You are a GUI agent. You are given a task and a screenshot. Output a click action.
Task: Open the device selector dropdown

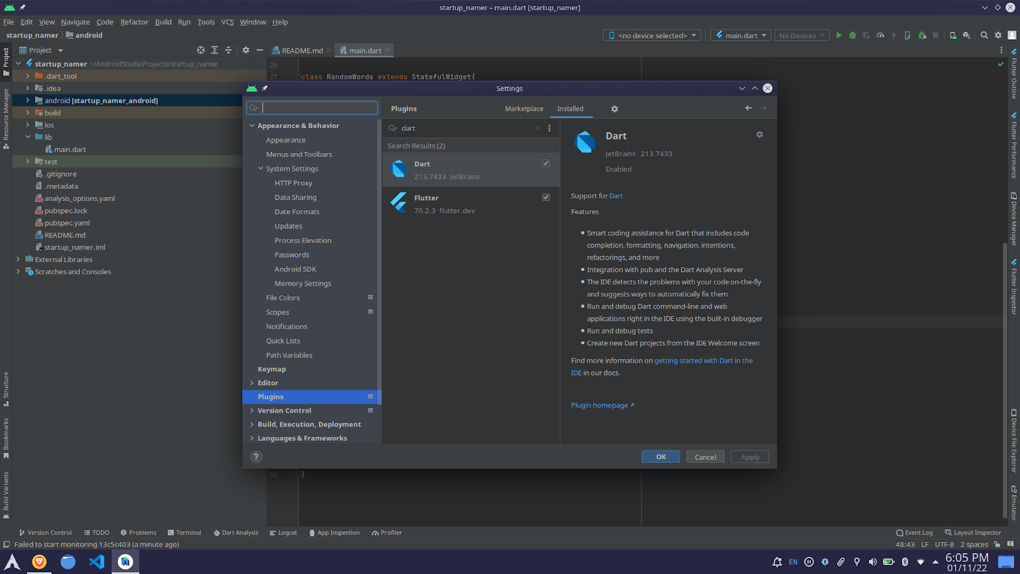click(652, 36)
